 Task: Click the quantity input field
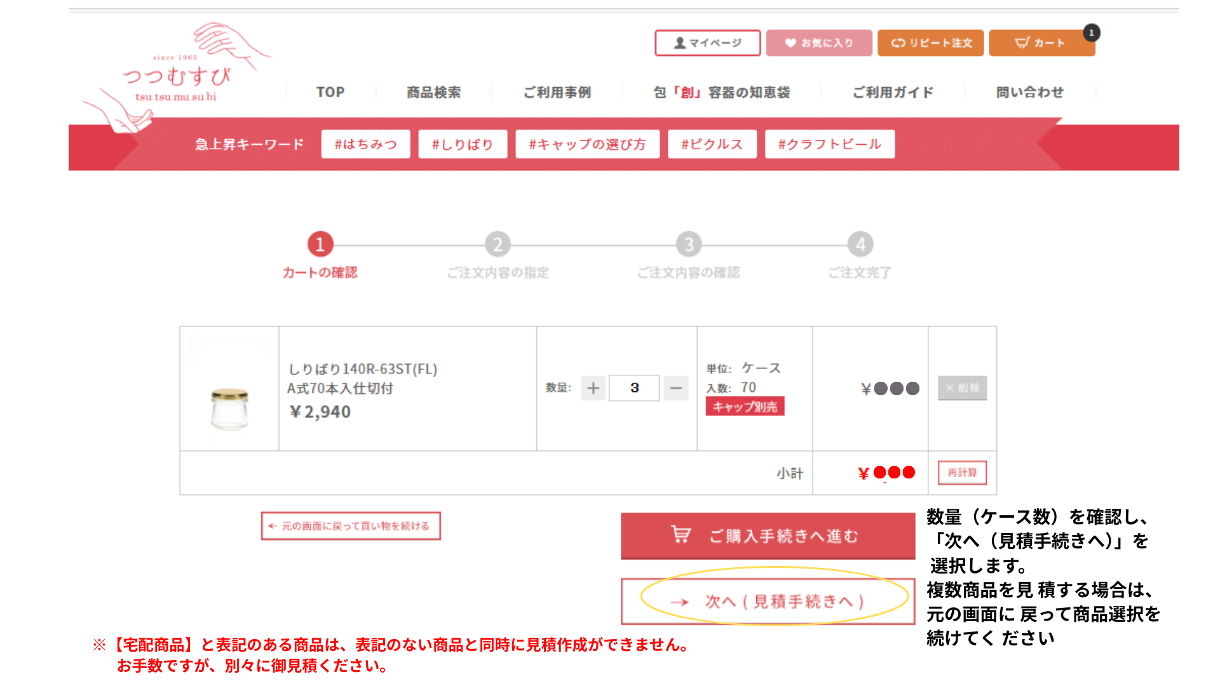[x=634, y=388]
